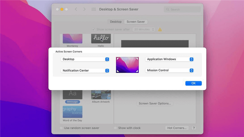Click the forward arrow in toolbar
The image size is (244, 137).
(x=84, y=9)
